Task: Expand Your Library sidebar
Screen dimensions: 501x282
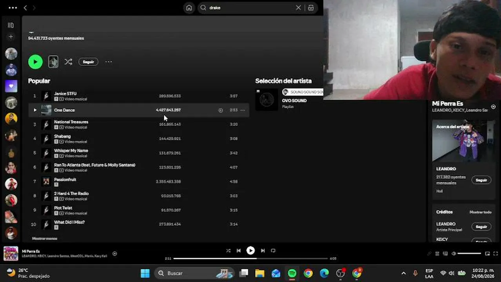Action: [x=11, y=25]
